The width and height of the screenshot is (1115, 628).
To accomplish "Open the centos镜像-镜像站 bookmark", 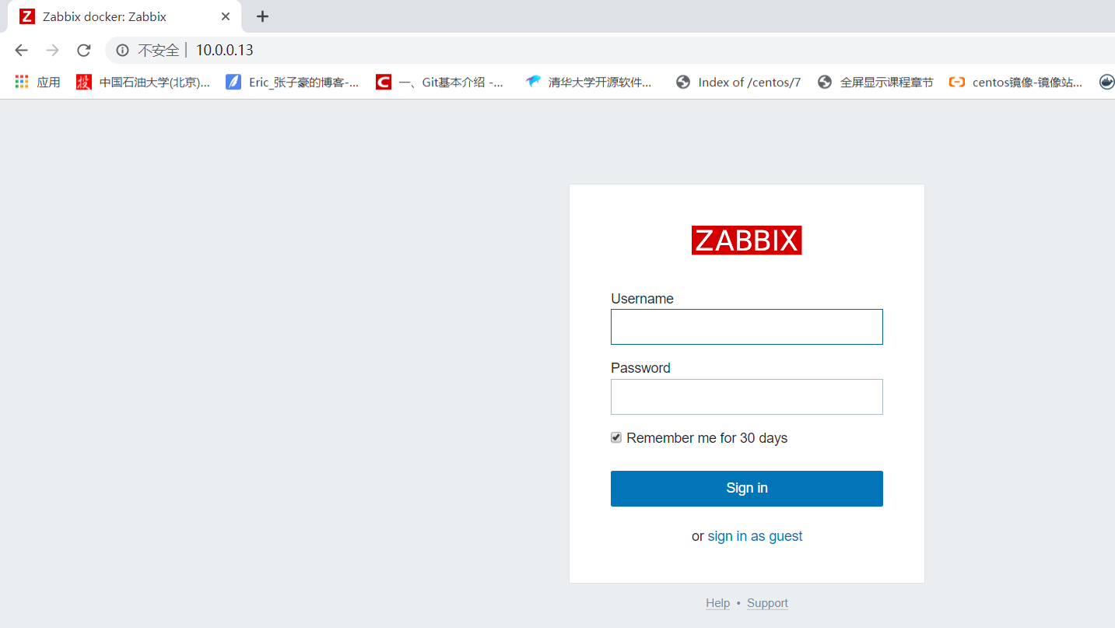I will (1016, 82).
